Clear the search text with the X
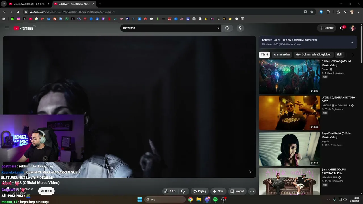This screenshot has width=363, height=204. [218, 28]
